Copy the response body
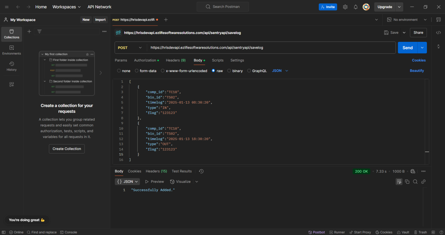The height and width of the screenshot is (235, 445). tap(407, 182)
